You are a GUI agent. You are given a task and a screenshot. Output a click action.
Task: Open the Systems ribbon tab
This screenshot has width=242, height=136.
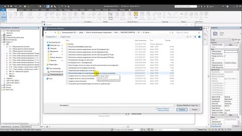point(21,10)
